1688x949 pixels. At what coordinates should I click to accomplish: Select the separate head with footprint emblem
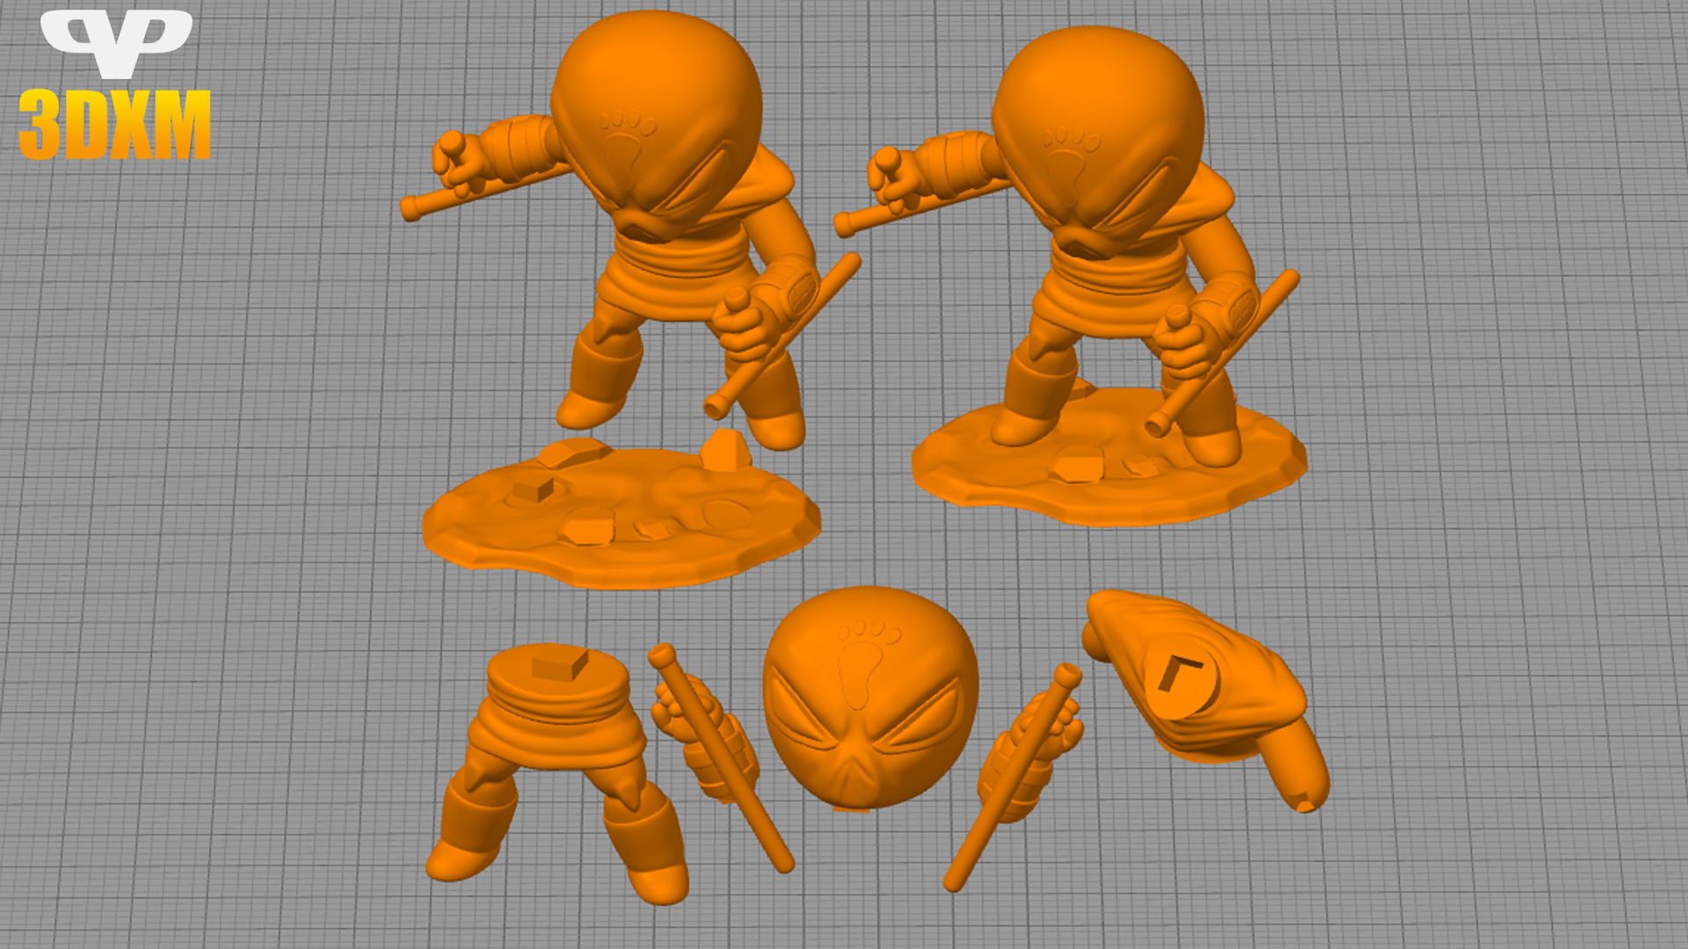[870, 699]
